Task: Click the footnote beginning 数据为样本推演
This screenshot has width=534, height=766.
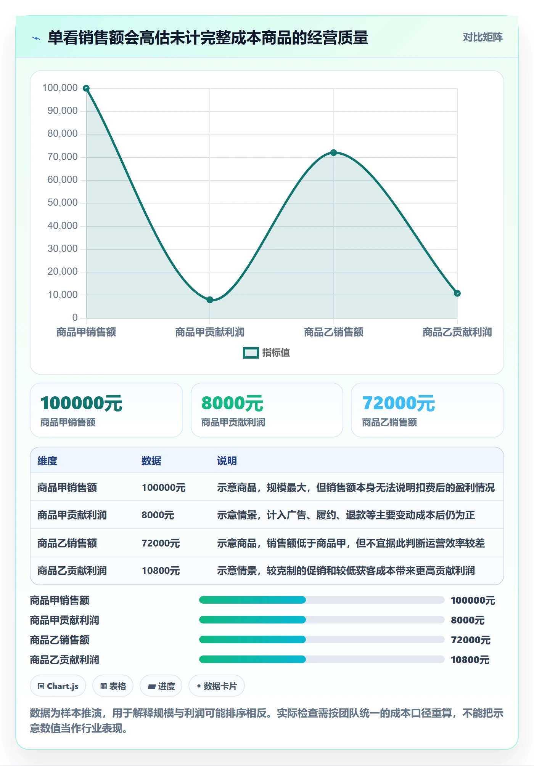Action: point(267,721)
